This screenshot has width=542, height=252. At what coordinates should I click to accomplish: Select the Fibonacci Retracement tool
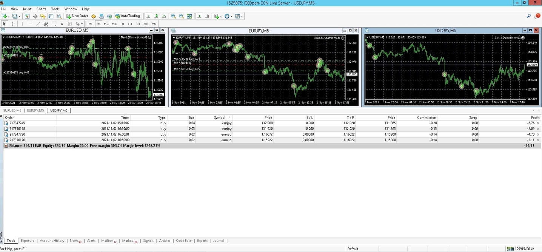point(54,24)
